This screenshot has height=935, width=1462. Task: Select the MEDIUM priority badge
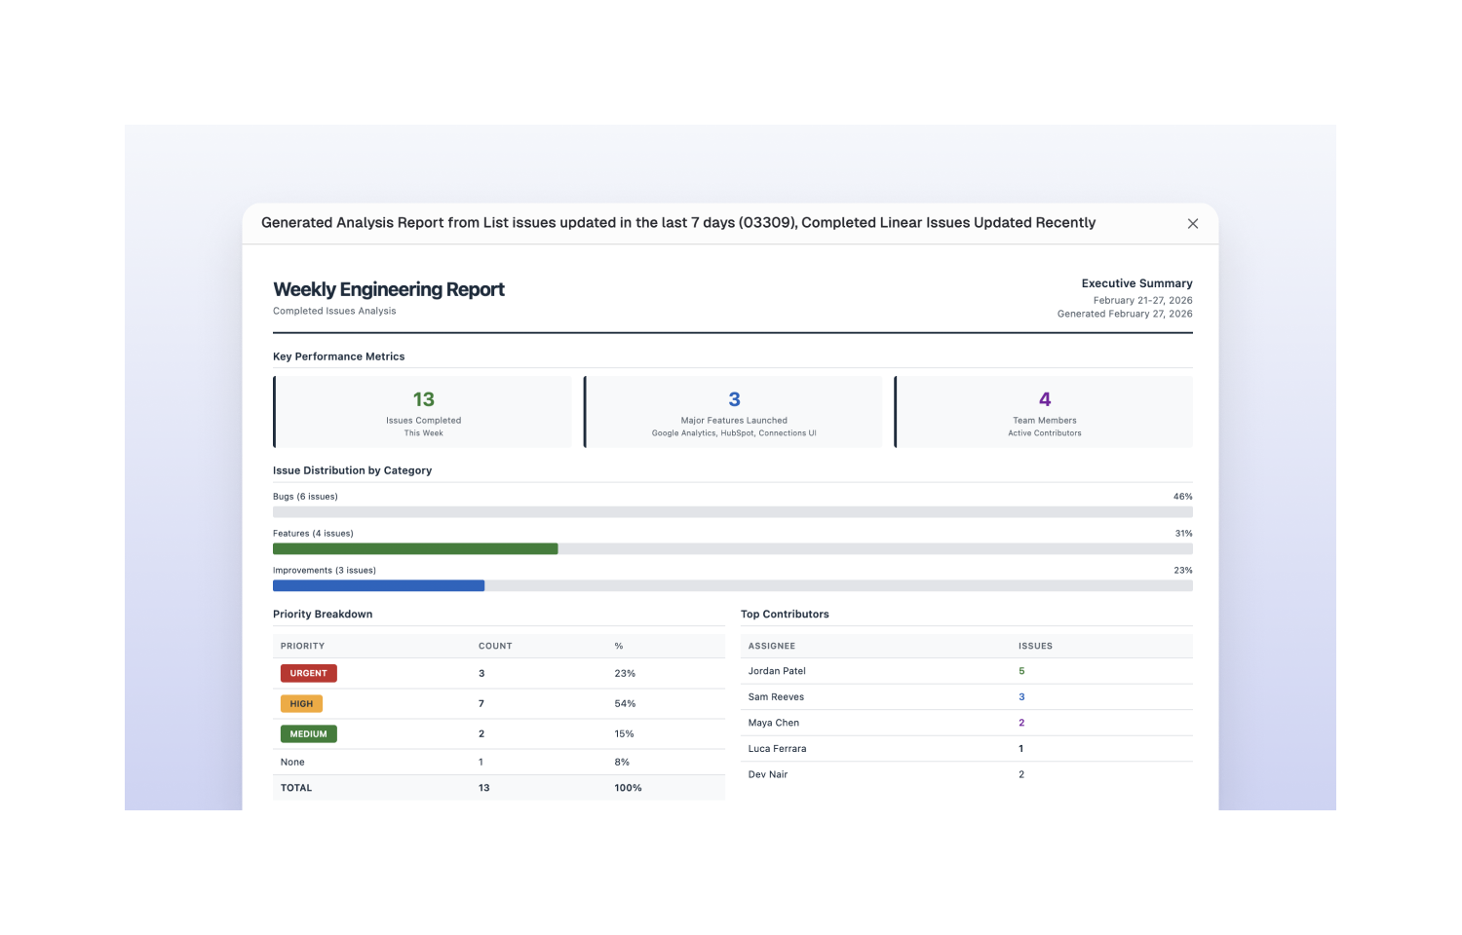pos(308,733)
